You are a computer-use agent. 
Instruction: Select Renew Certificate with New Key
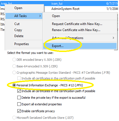tap(76, 30)
